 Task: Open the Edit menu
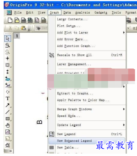tap(30, 12)
